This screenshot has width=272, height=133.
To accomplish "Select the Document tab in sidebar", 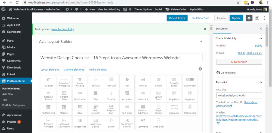I will click(x=222, y=29).
